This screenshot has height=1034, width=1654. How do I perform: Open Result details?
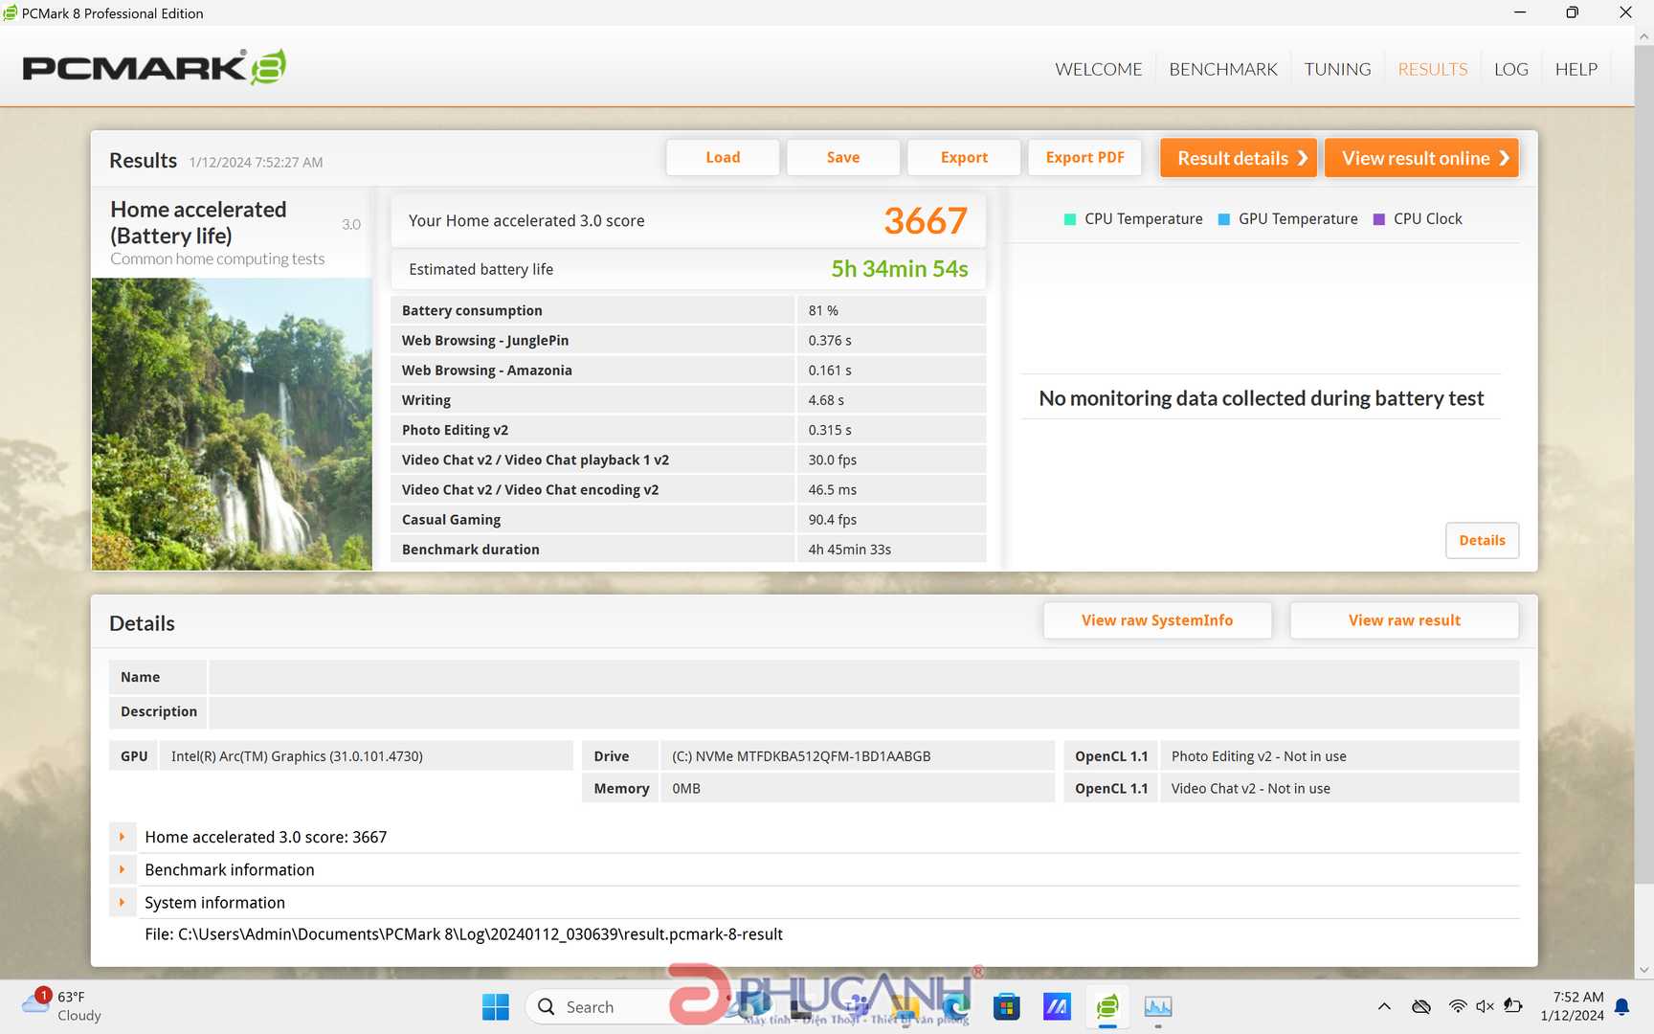(x=1239, y=158)
